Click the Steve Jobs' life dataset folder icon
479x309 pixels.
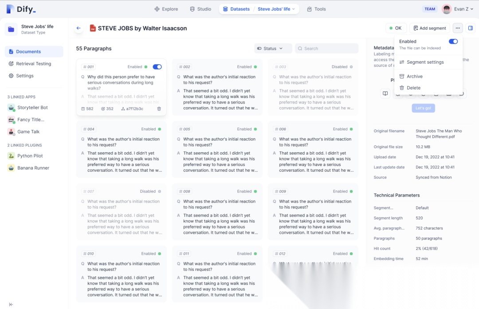(11, 29)
